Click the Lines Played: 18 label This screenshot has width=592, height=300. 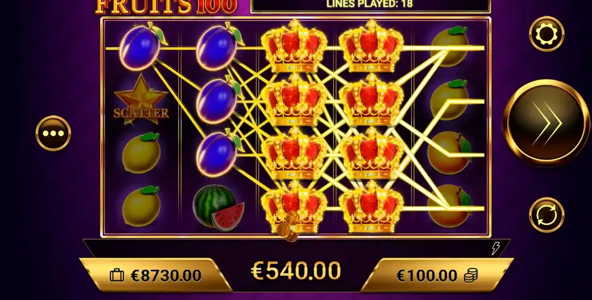(369, 4)
